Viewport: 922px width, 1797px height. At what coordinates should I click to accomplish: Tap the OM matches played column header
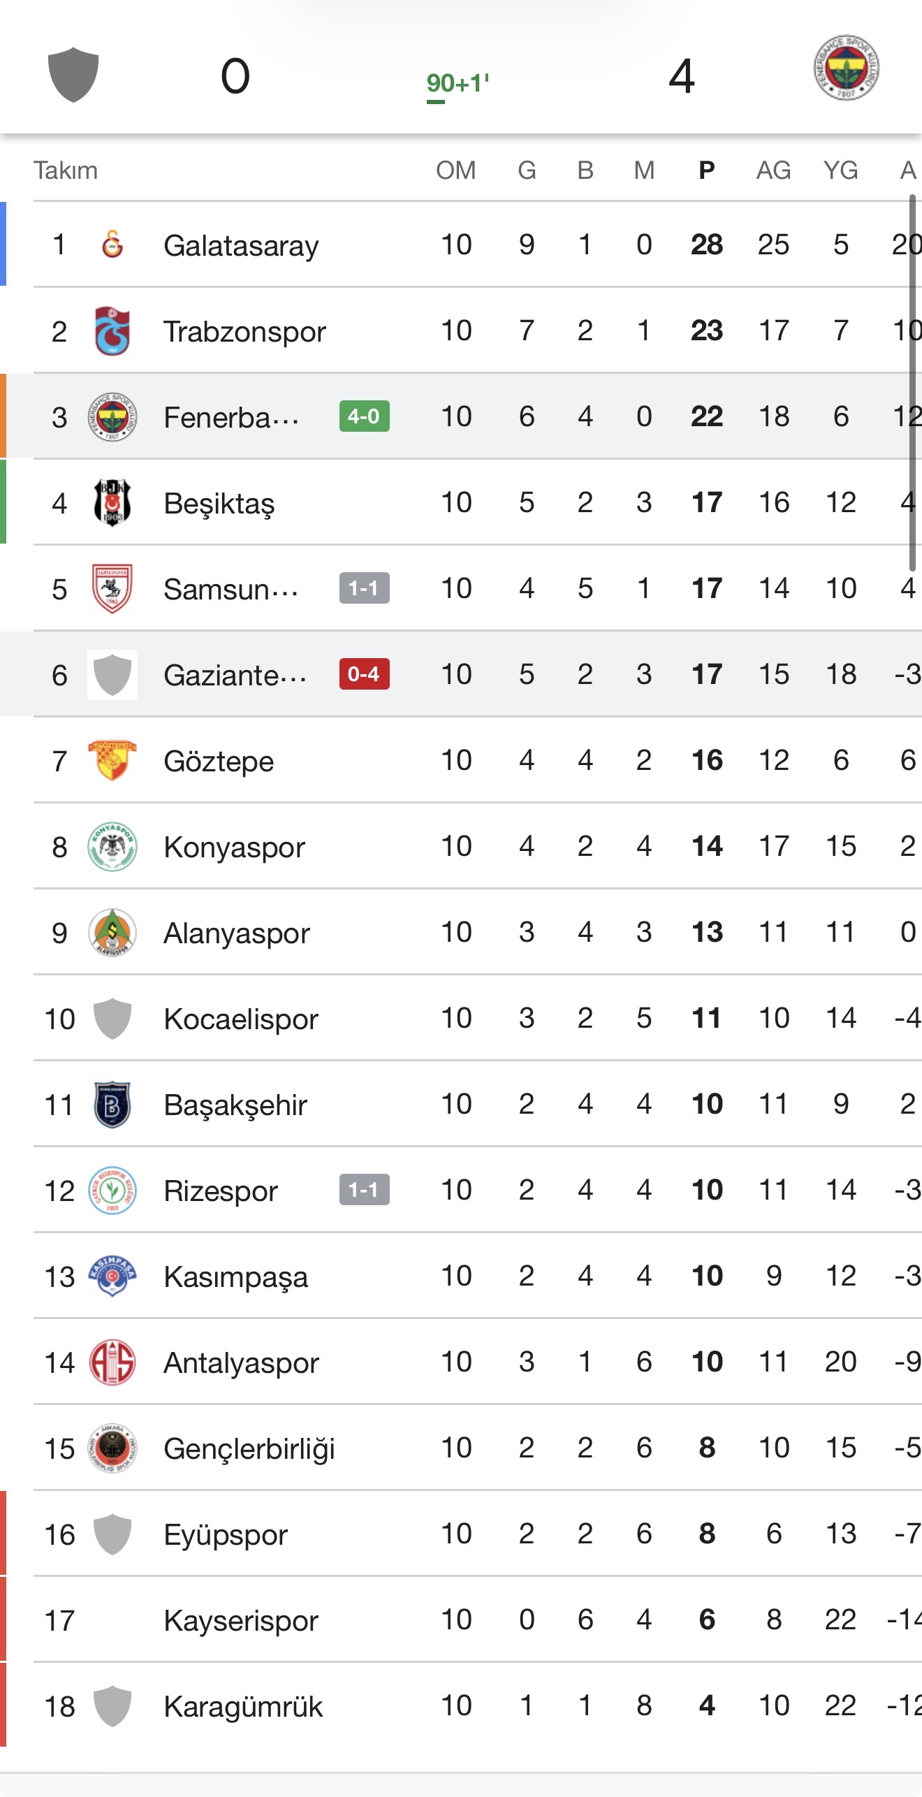point(455,170)
